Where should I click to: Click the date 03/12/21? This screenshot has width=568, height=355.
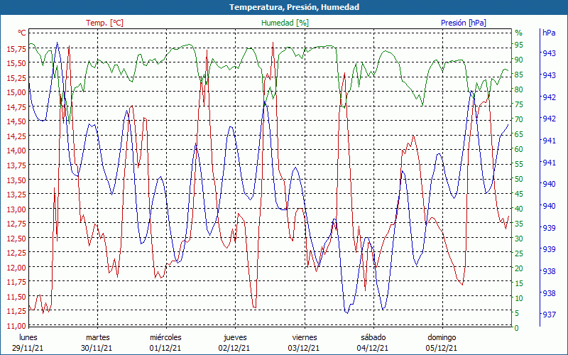[304, 348]
